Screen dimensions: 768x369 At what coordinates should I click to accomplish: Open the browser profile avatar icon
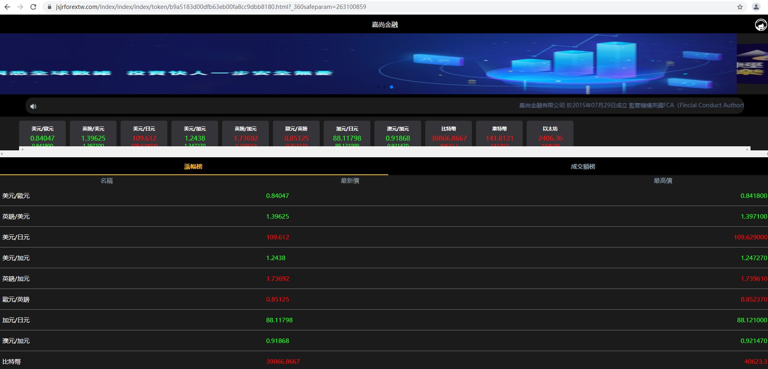click(756, 7)
